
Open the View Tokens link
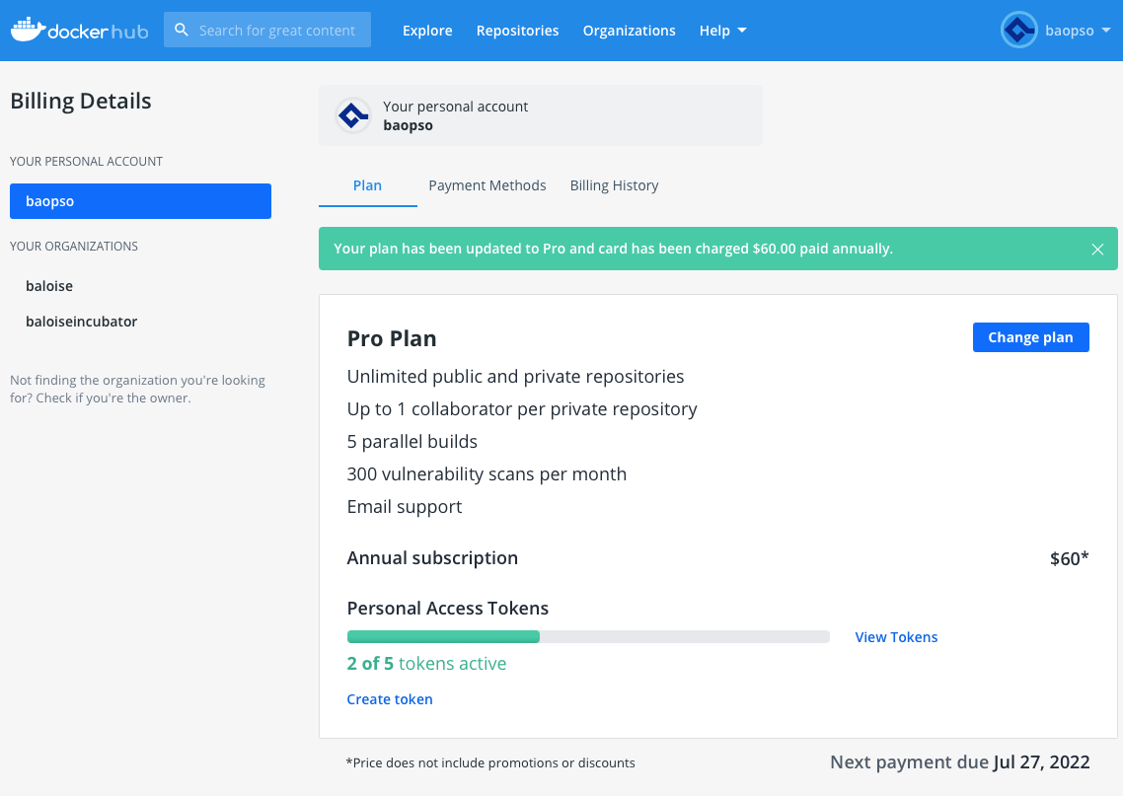pyautogui.click(x=896, y=636)
